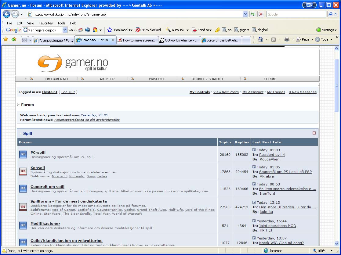Open the Spillforum - For de mest omdiskuterte link
341x255 pixels.
click(x=69, y=201)
